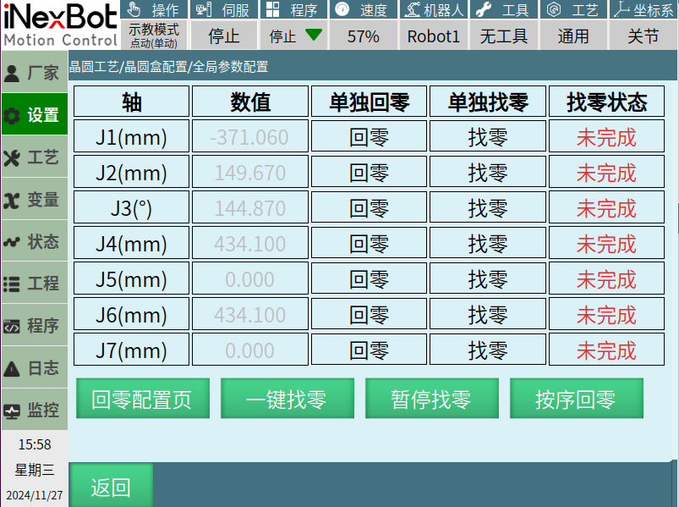Viewport: 679px width, 507px height.
Task: Click 找零 for axis J3
Action: click(x=488, y=208)
